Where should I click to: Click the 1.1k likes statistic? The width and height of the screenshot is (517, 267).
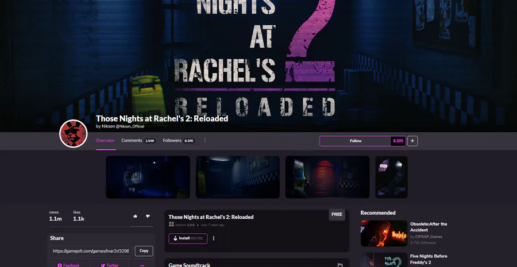79,216
